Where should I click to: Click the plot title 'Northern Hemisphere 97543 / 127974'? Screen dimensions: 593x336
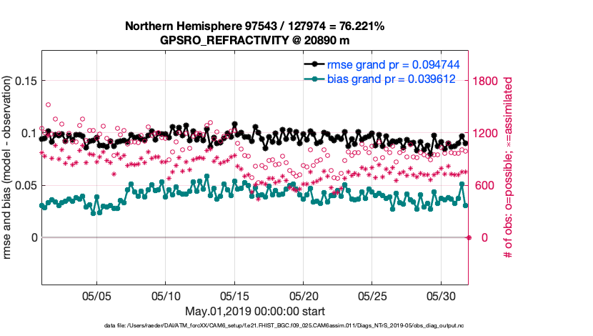pyautogui.click(x=254, y=26)
